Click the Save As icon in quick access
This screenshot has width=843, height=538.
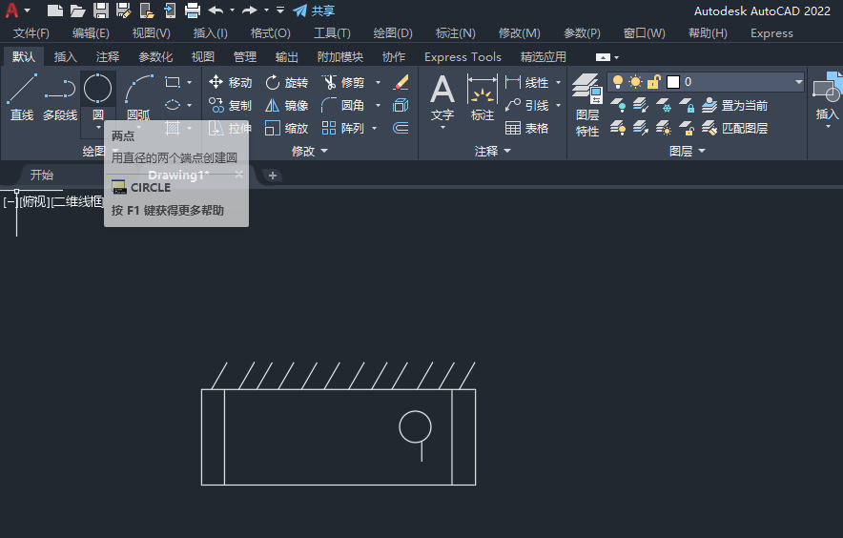(124, 10)
